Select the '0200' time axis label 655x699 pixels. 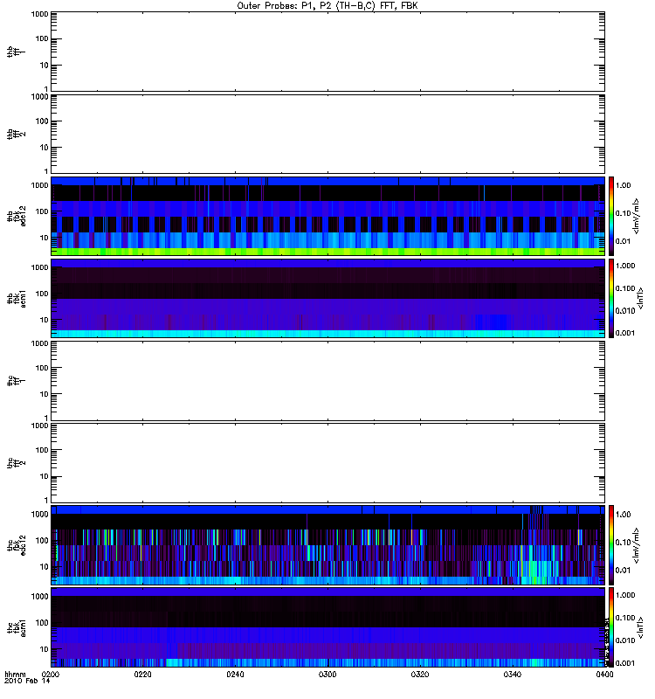tap(51, 674)
